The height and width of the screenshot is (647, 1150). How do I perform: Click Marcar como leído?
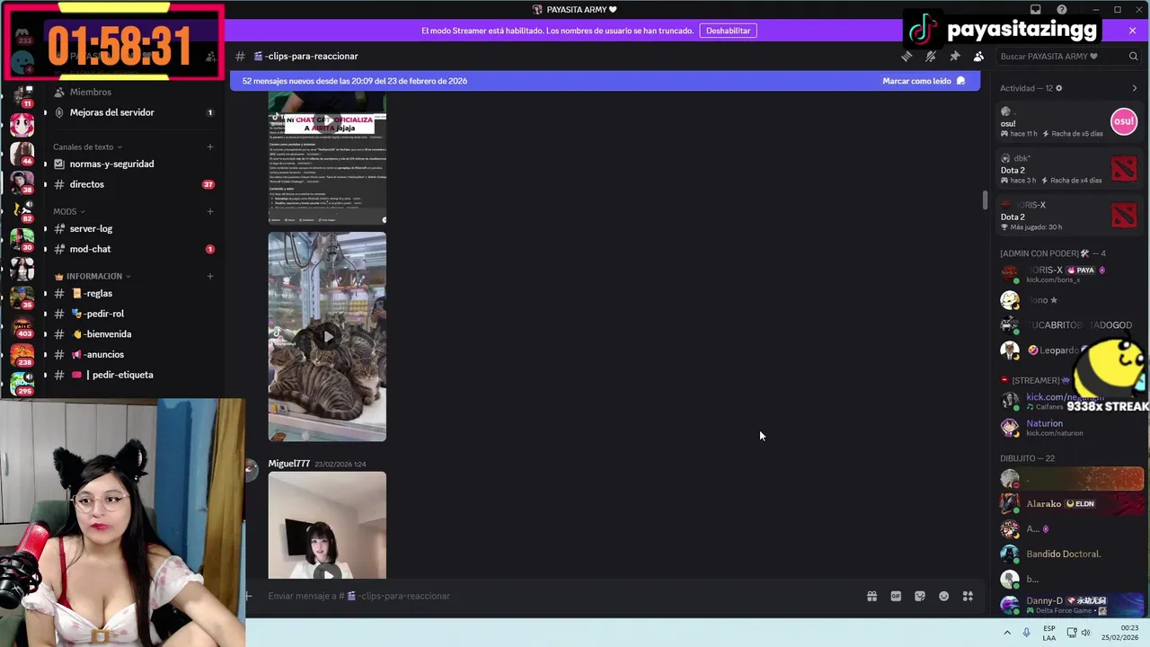pyautogui.click(x=924, y=81)
